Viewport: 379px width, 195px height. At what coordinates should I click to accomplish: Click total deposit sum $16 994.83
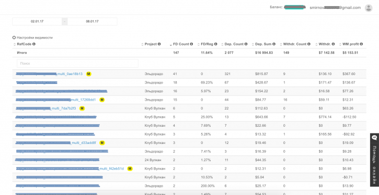[264, 53]
